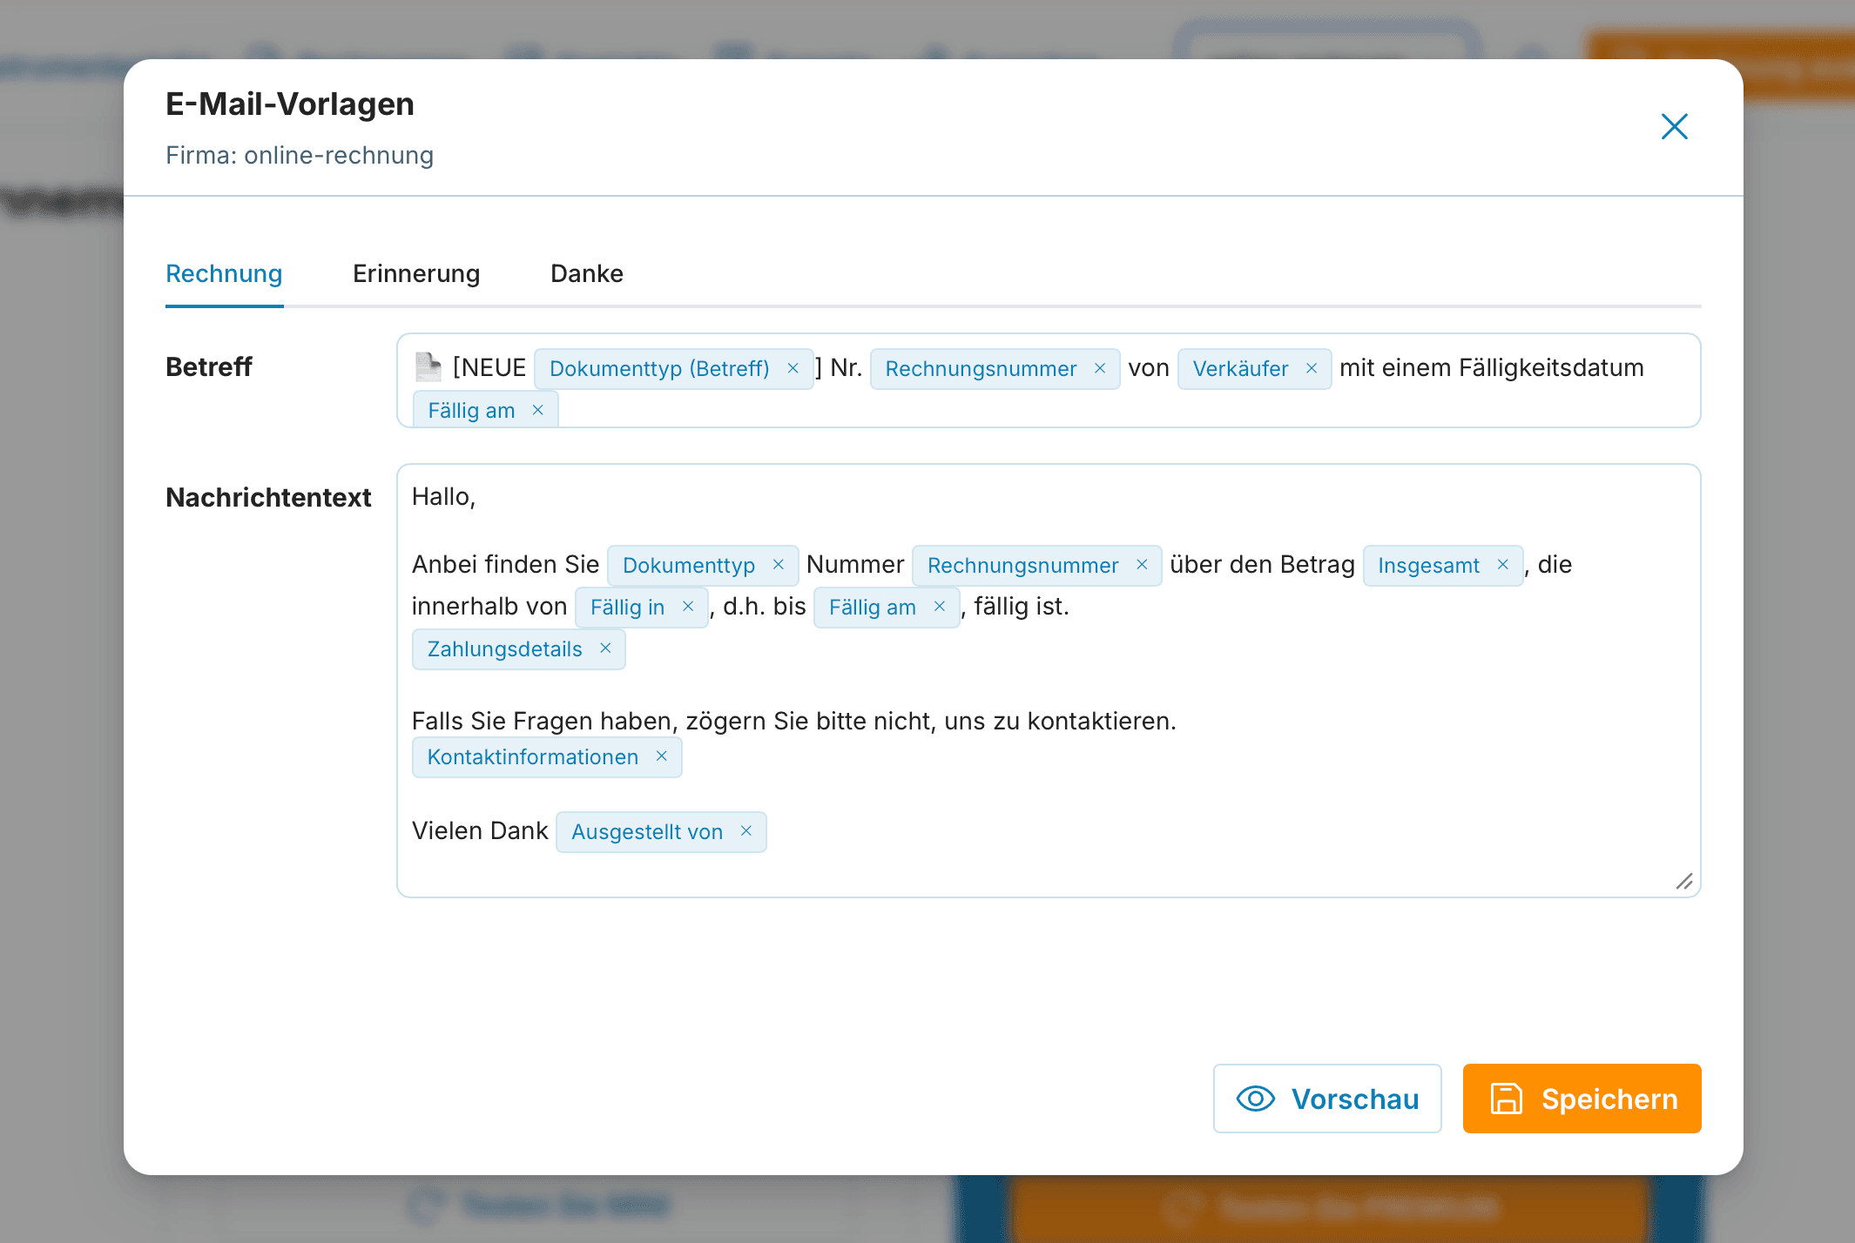The image size is (1855, 1243).
Task: Close the E-Mail-Vorlagen dialog
Action: click(x=1674, y=126)
